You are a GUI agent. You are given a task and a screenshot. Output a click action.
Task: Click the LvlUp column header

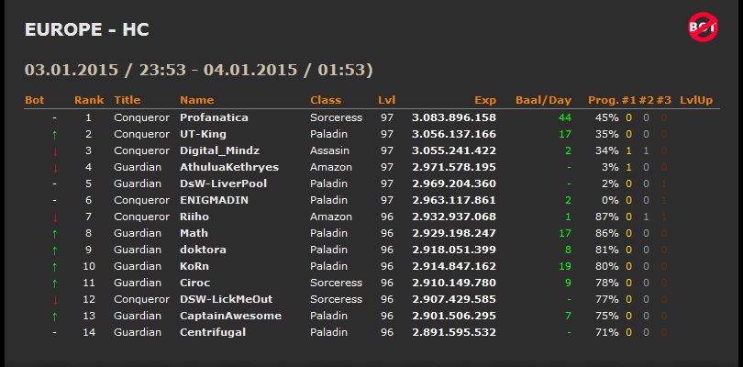tap(696, 100)
